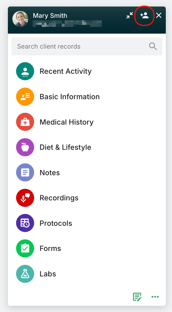Click the magnifying glass search icon

(x=153, y=46)
